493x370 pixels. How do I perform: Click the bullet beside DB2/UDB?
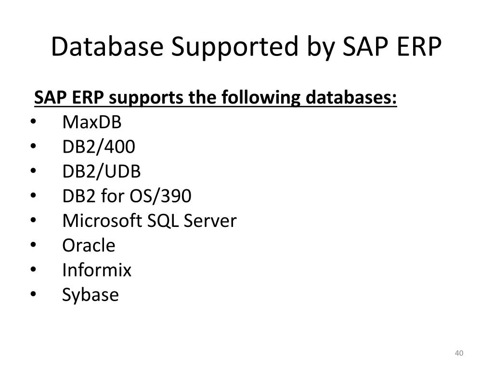point(33,171)
